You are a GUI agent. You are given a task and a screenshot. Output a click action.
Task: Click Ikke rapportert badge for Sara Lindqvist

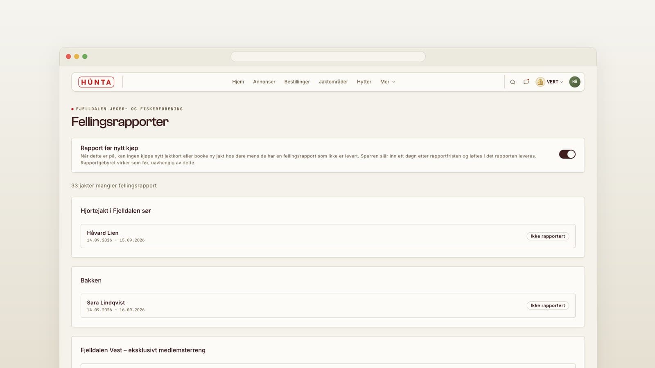(548, 306)
